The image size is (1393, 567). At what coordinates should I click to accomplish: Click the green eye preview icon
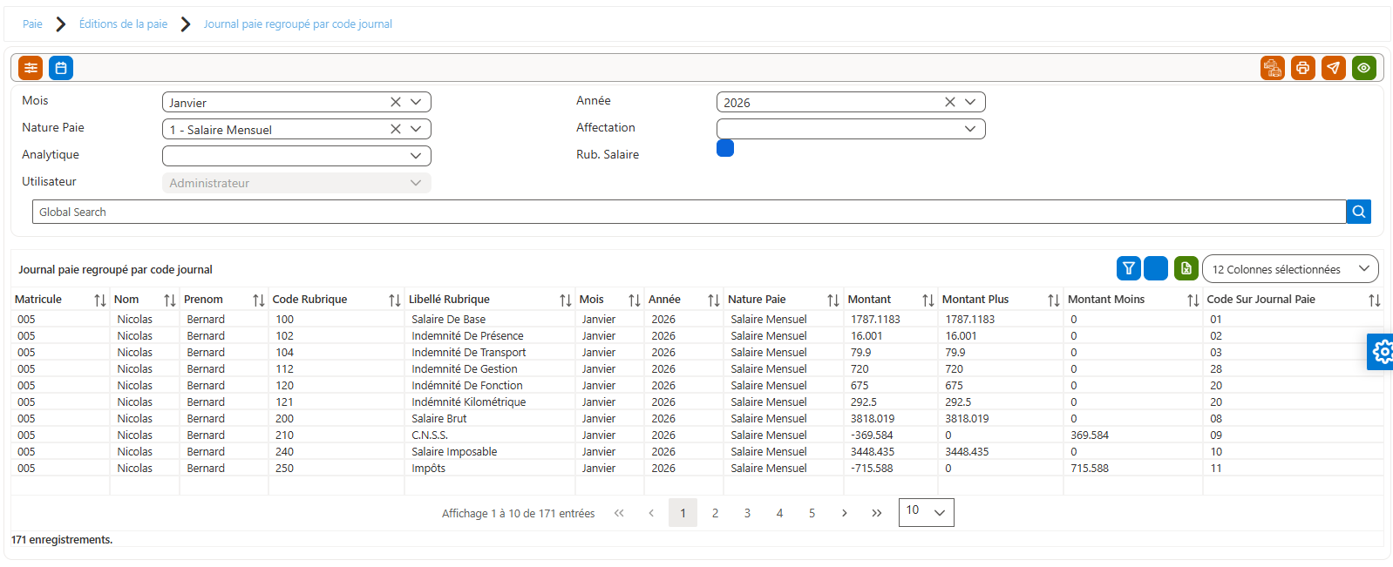tap(1364, 68)
